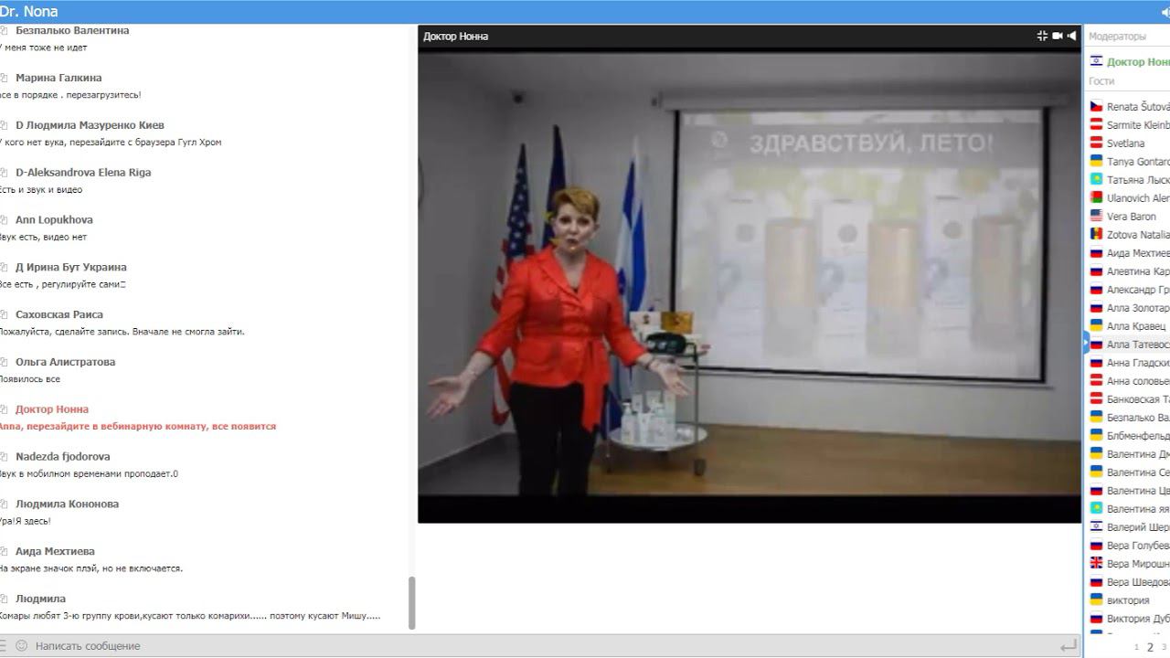
Task: Click chat author Людмила Кононова
Action: pyautogui.click(x=67, y=504)
